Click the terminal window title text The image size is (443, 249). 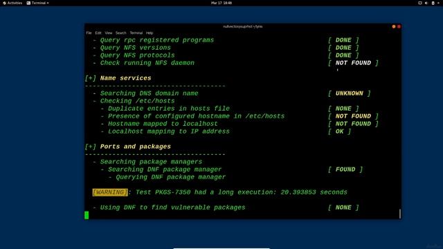click(243, 26)
